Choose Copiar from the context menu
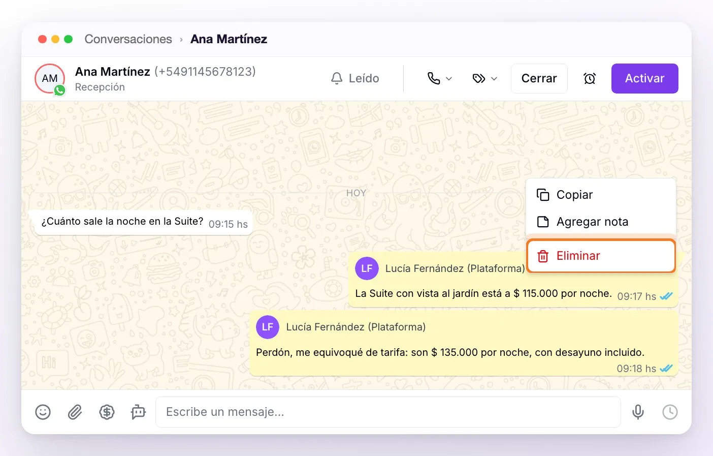This screenshot has width=713, height=456. (601, 195)
